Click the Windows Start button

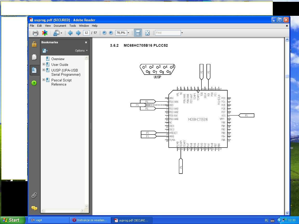[x=12, y=220]
